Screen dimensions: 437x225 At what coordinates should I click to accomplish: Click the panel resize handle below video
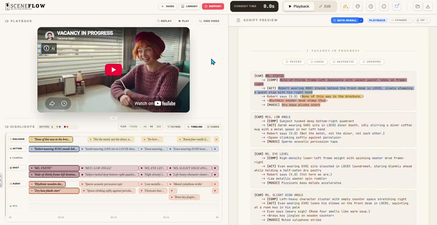pos(114,118)
